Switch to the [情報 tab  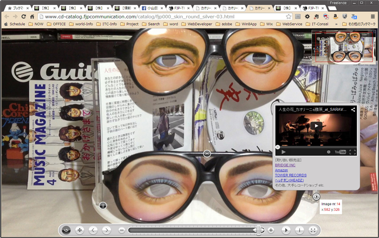click(125, 8)
